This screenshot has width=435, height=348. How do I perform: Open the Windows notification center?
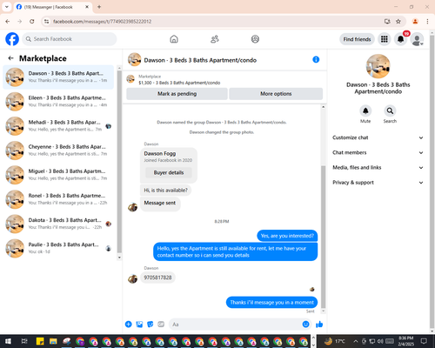click(424, 341)
